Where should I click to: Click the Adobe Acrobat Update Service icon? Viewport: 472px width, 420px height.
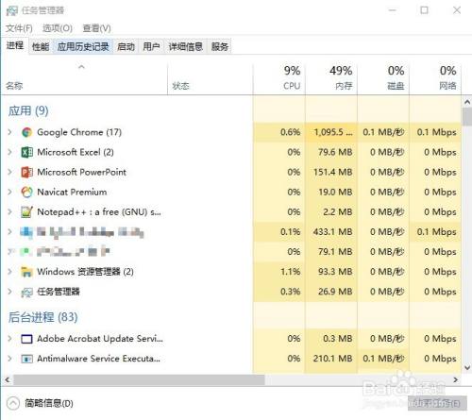tap(26, 339)
